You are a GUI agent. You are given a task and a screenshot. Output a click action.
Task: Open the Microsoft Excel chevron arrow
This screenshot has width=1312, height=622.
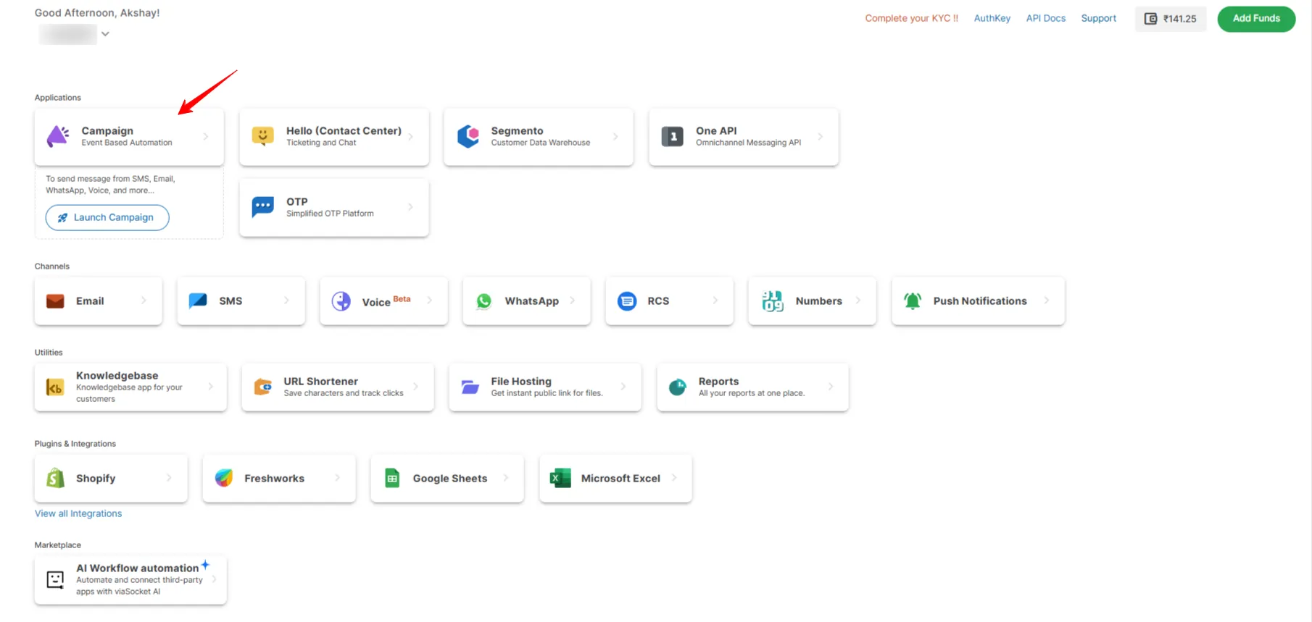(x=674, y=478)
